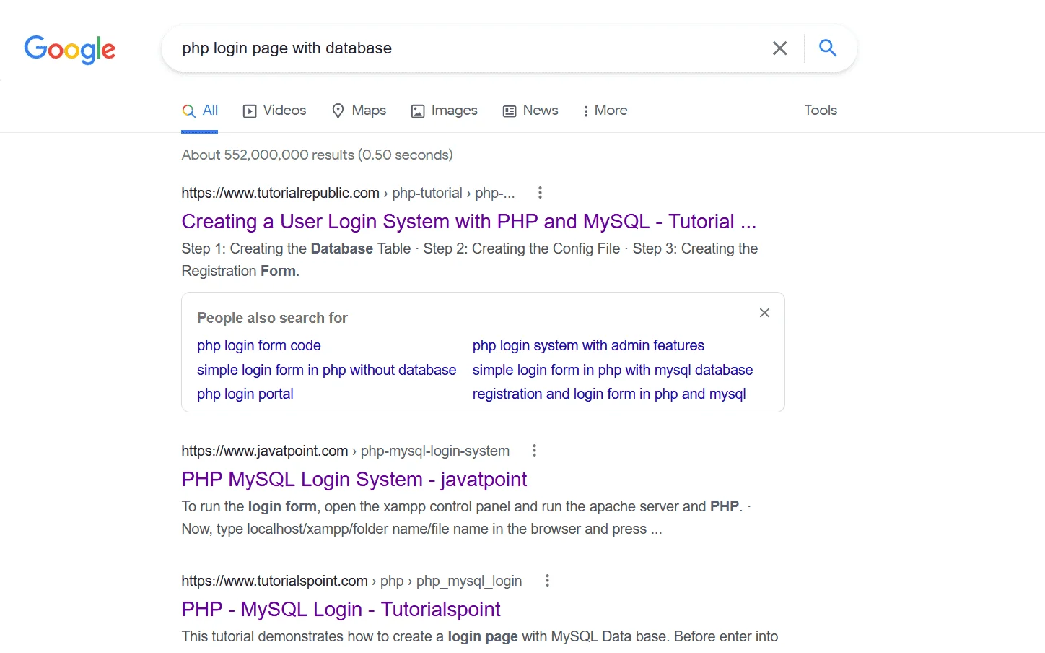Image resolution: width=1045 pixels, height=653 pixels.
Task: Close the People also search for box
Action: tap(764, 313)
